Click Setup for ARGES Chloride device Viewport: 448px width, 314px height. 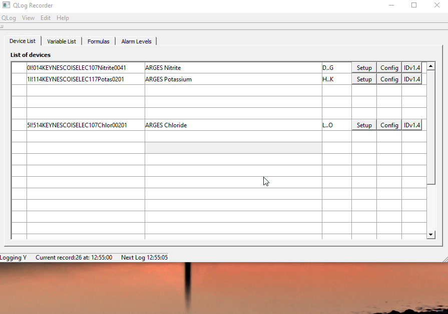point(364,125)
